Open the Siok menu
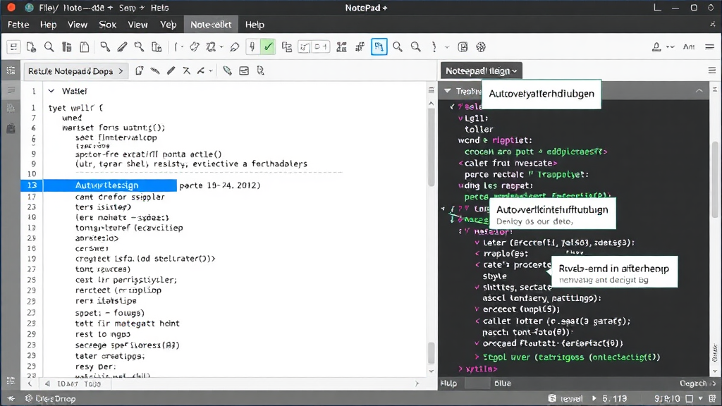This screenshot has height=406, width=722. (x=108, y=25)
